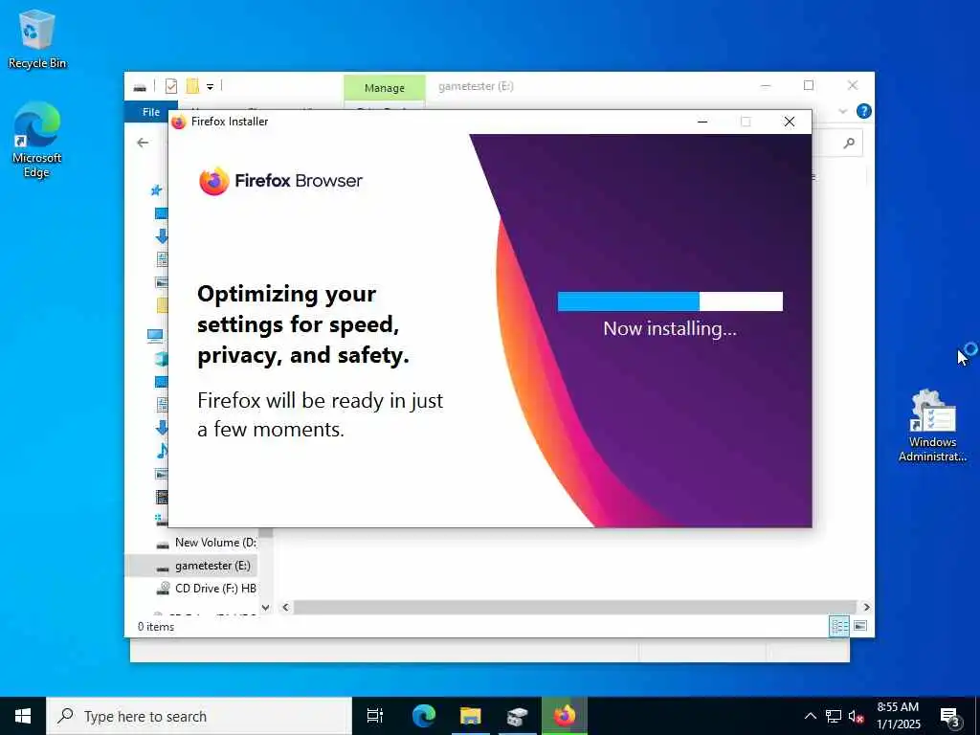Minimize the File Explorer window

(765, 85)
